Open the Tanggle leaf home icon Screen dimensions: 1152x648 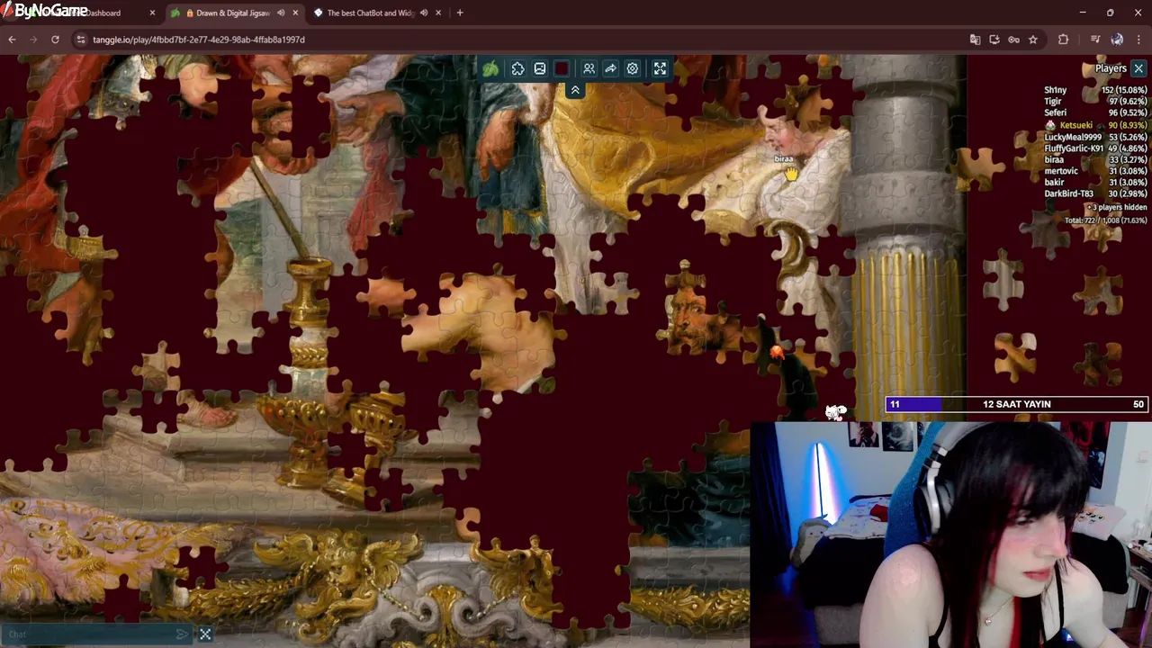(490, 68)
